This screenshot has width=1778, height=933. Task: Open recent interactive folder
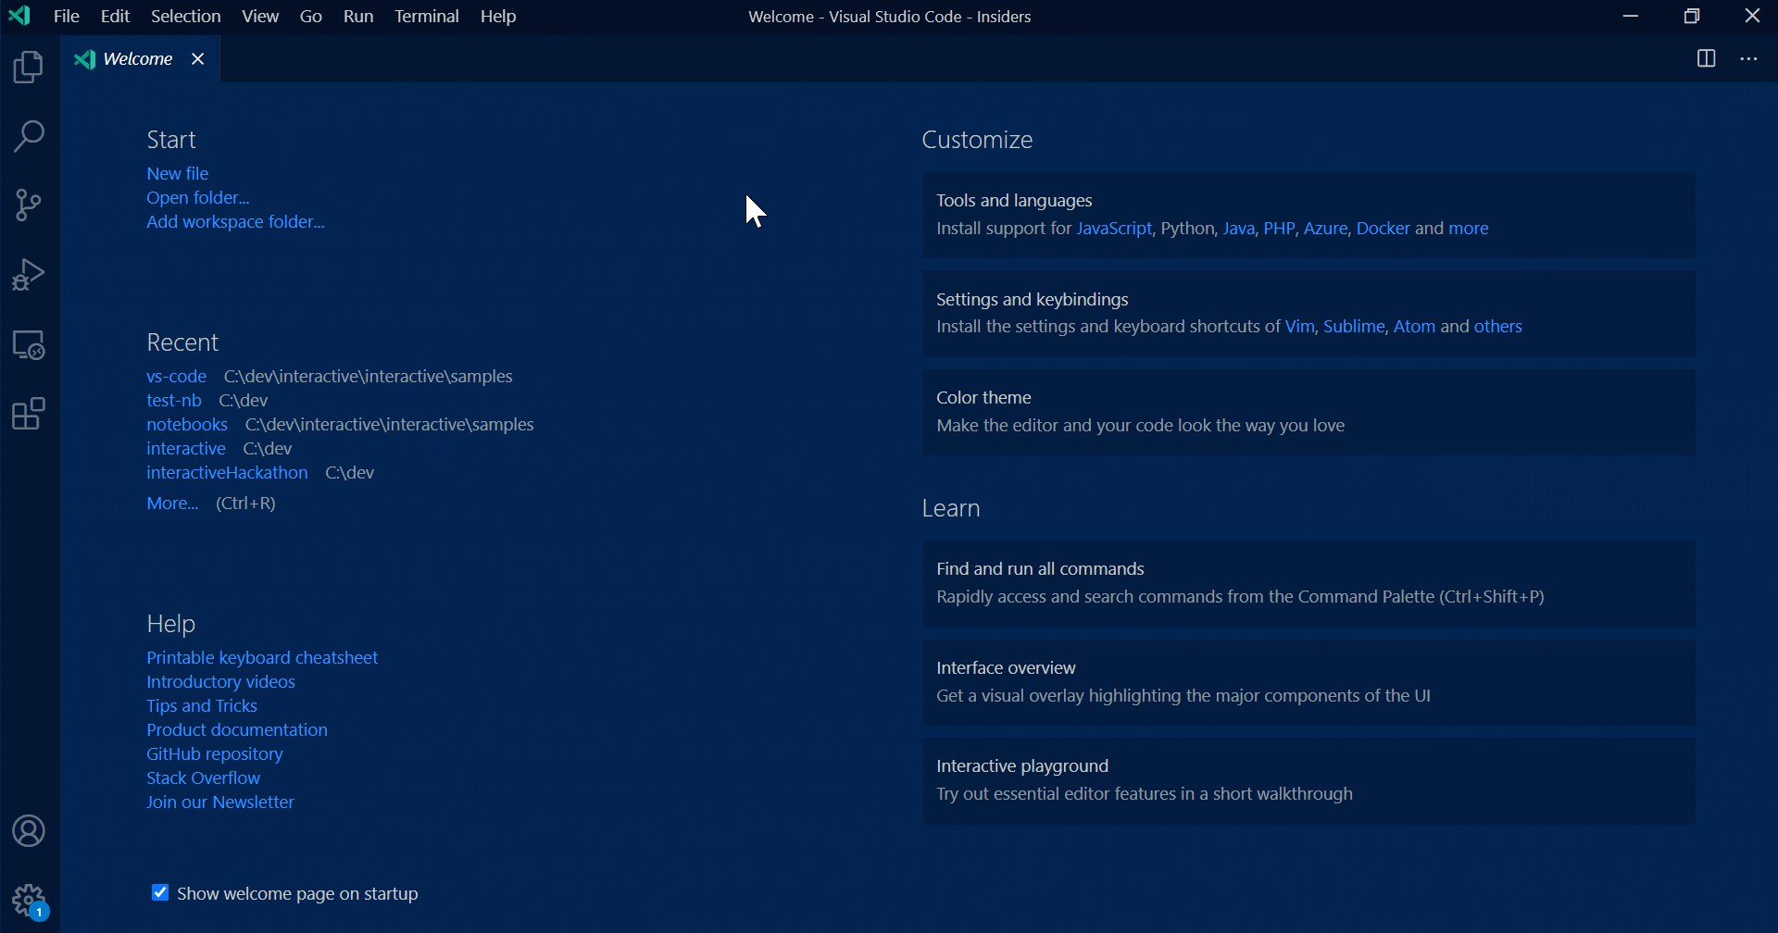(x=186, y=449)
